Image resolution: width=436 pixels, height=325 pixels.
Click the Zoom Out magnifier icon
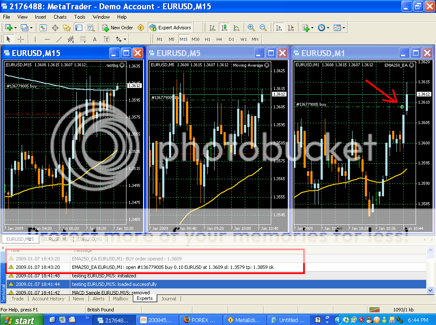(x=263, y=28)
